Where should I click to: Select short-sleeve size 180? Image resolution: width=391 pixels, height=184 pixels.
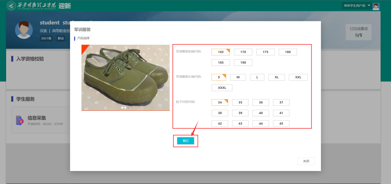click(288, 52)
